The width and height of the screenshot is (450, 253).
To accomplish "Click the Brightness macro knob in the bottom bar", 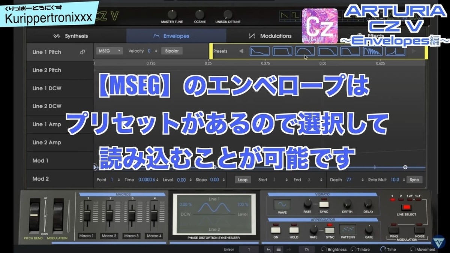I will tap(323, 249).
